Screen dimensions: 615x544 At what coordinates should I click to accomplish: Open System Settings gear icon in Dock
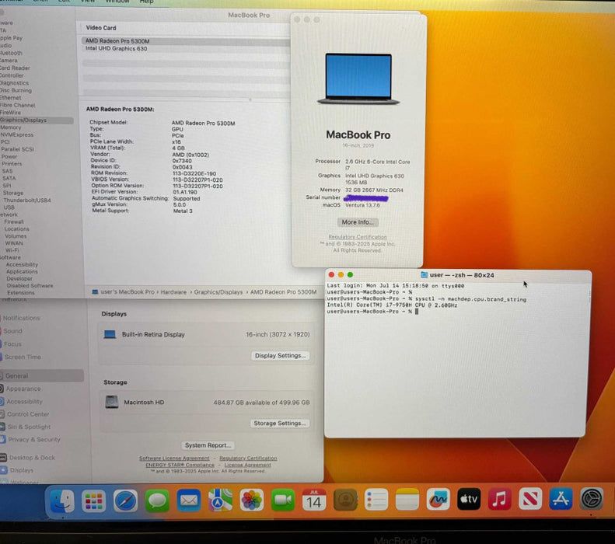coord(592,499)
